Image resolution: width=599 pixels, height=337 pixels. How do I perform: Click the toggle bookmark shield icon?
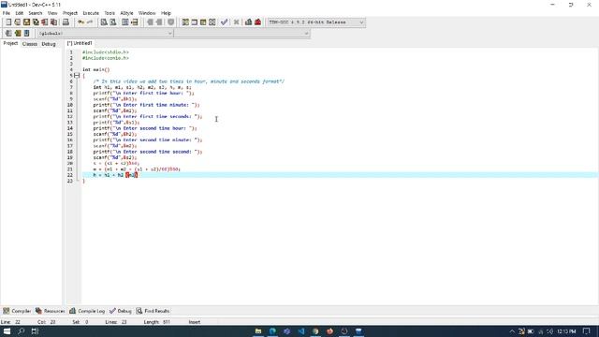(170, 22)
